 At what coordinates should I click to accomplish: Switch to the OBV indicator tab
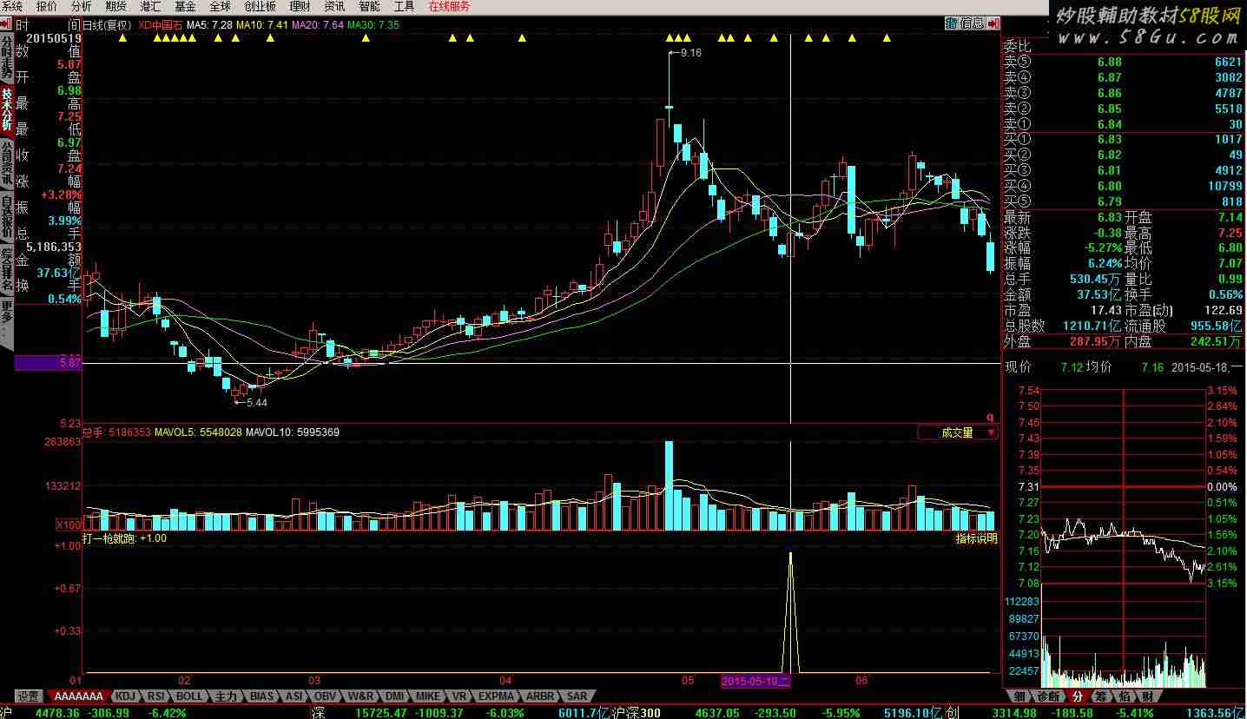325,696
